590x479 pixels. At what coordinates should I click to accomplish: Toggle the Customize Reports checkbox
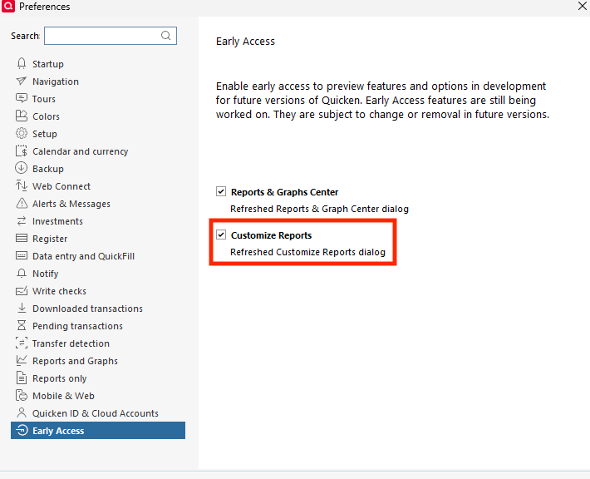pos(221,235)
